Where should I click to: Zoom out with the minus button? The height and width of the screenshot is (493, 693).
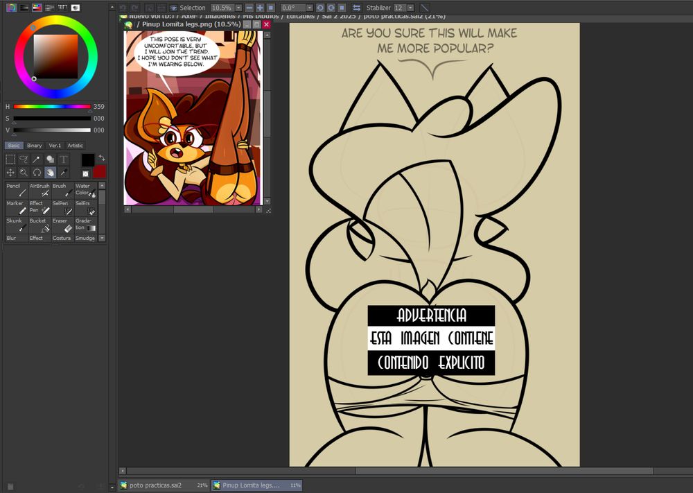tap(249, 8)
